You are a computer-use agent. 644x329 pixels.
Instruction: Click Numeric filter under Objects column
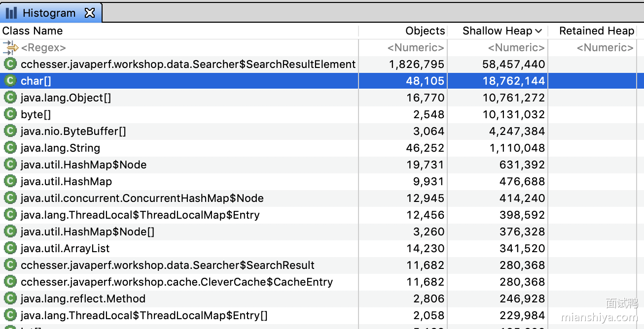click(416, 48)
